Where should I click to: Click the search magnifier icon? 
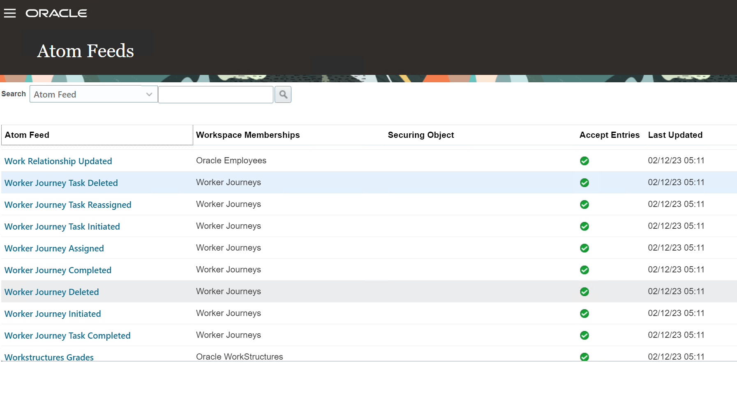point(283,94)
